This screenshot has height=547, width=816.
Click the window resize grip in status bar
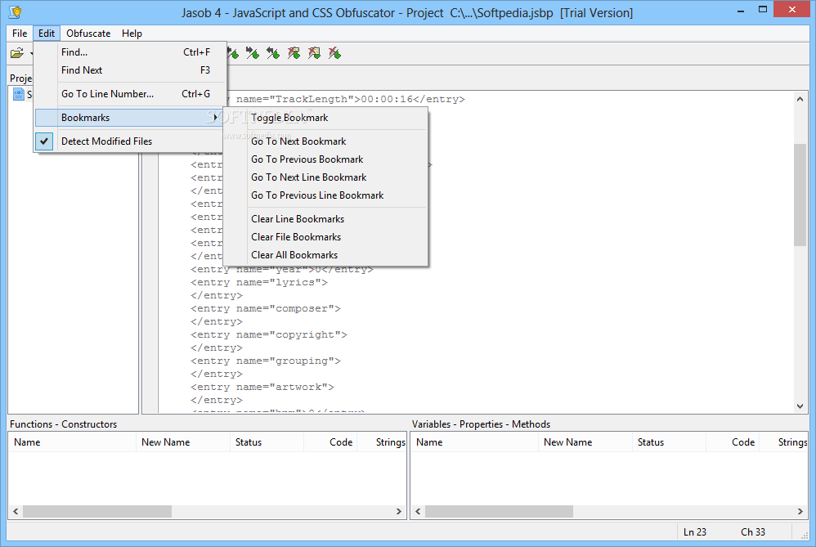(x=804, y=535)
